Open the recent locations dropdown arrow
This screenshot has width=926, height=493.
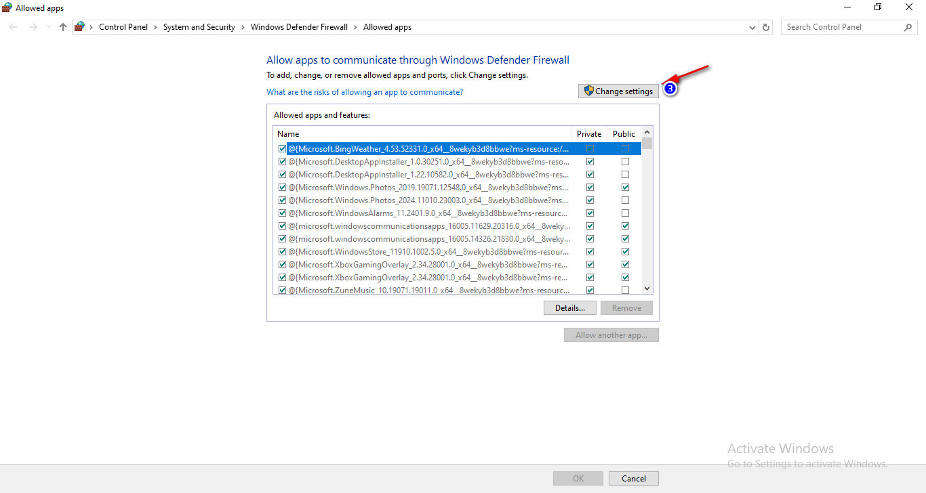click(x=49, y=27)
